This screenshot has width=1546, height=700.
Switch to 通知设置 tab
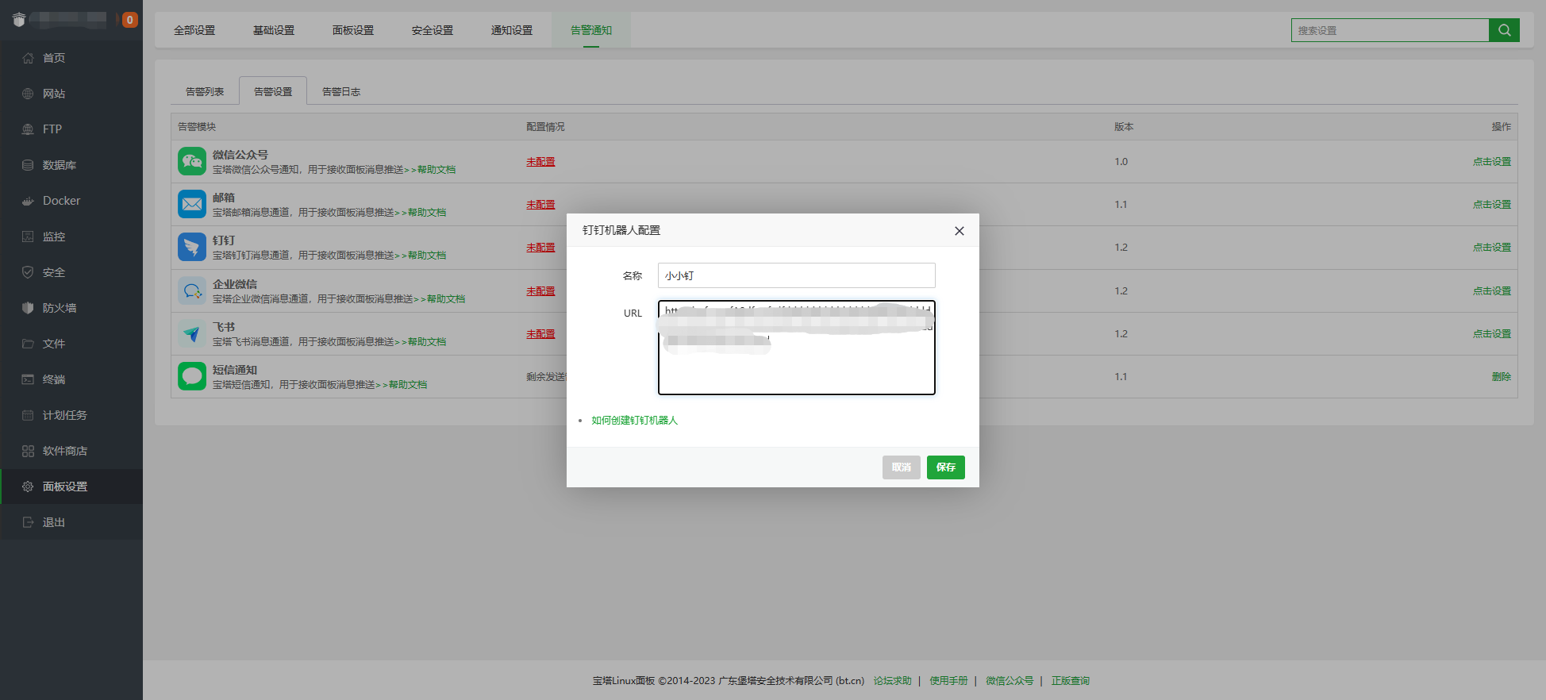pos(512,30)
